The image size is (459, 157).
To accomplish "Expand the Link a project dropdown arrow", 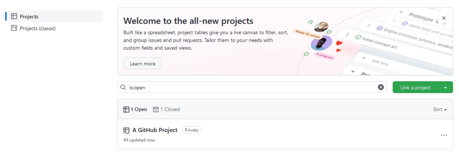I will (x=446, y=87).
